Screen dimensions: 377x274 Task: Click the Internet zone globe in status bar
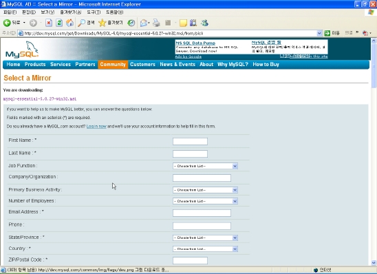point(316,270)
